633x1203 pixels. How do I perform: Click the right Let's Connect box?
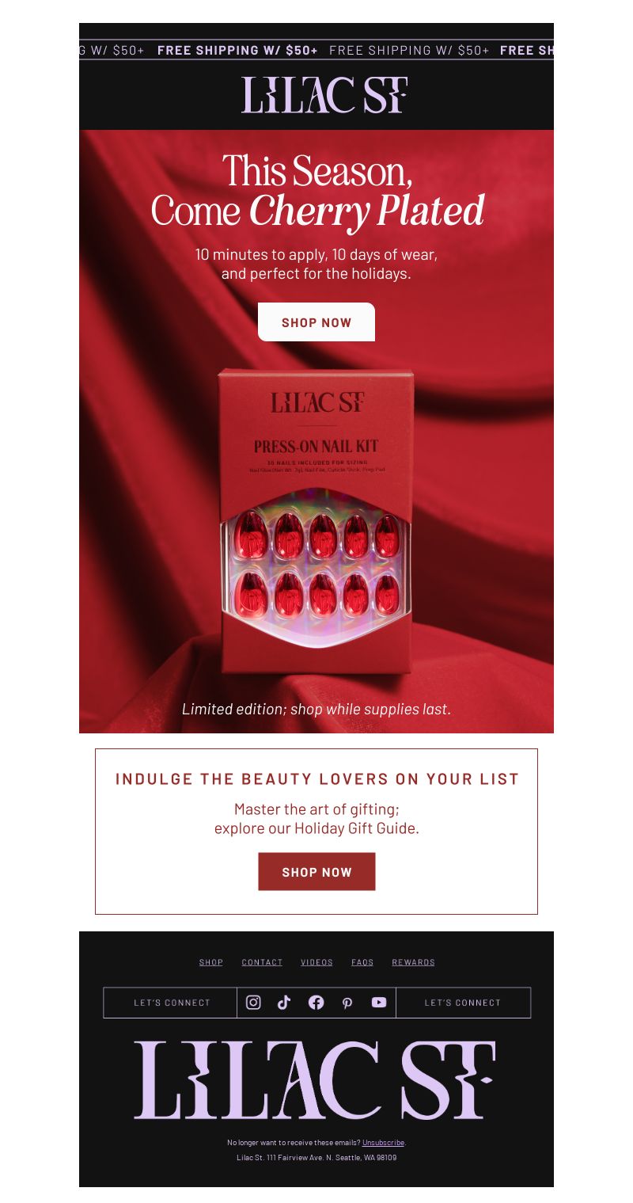(x=463, y=1003)
